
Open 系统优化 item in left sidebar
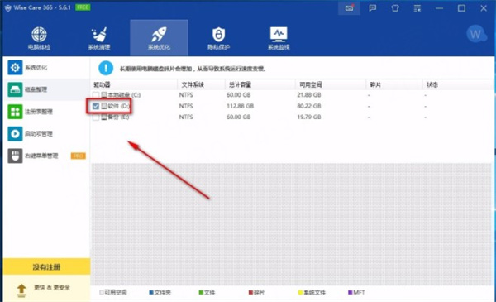(x=46, y=67)
